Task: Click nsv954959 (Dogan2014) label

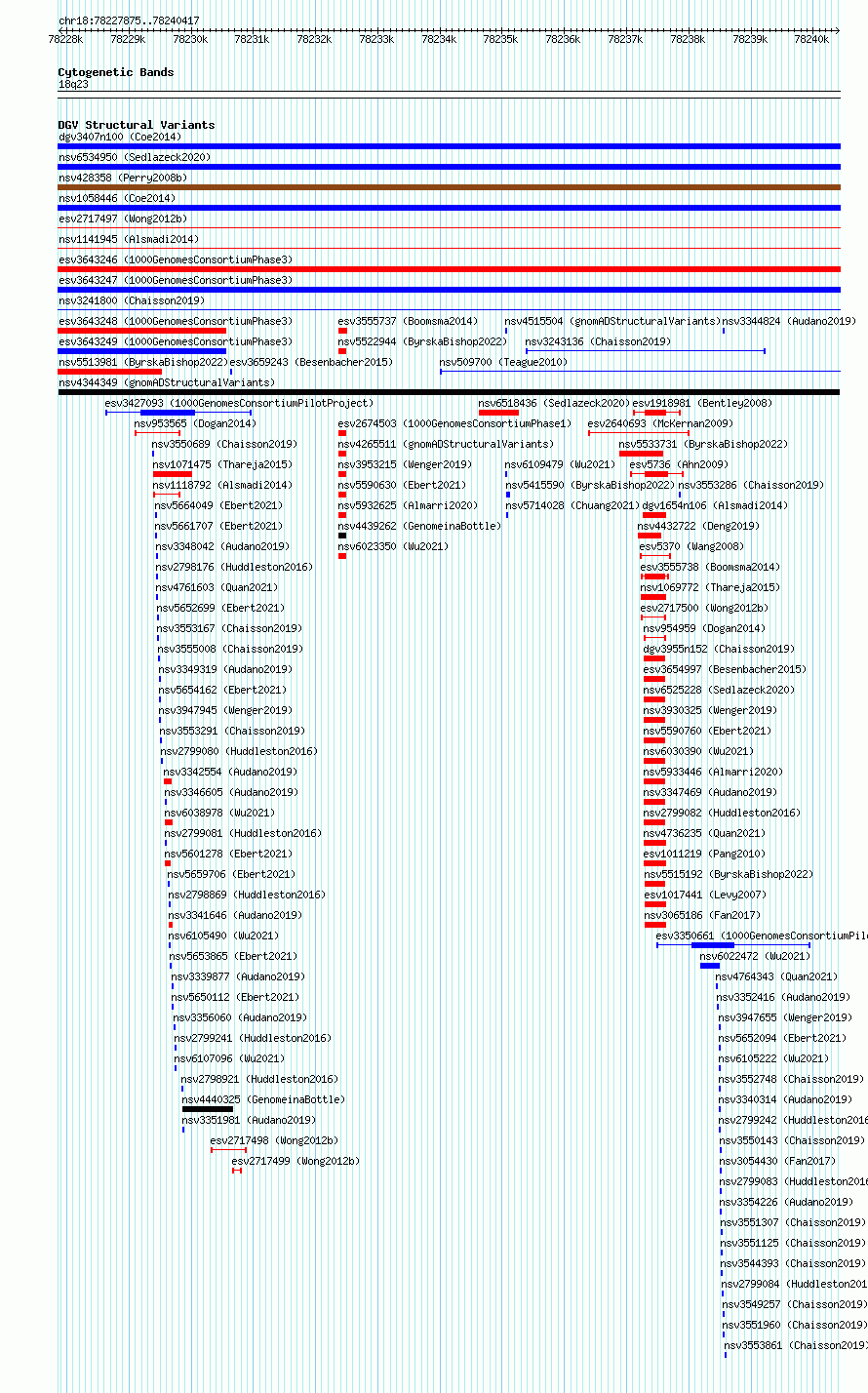Action: coord(704,628)
